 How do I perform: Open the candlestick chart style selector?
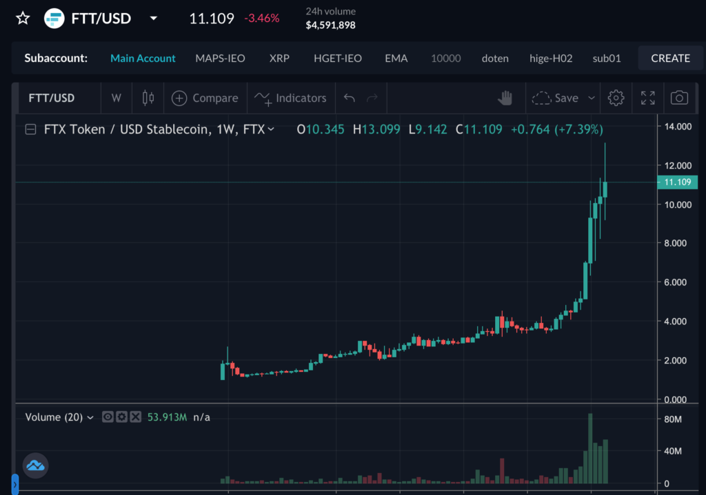tap(148, 98)
